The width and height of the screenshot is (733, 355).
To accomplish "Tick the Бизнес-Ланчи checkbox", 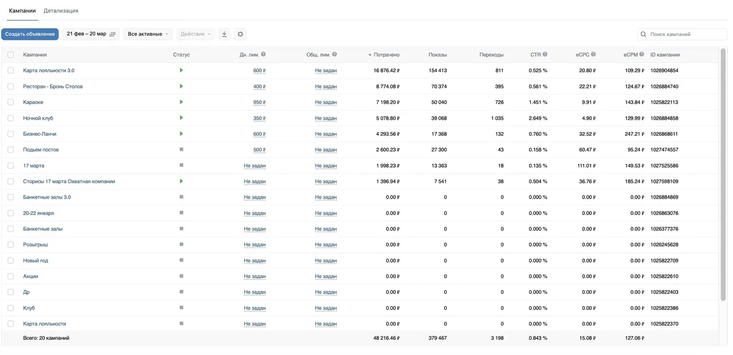I will pyautogui.click(x=10, y=134).
